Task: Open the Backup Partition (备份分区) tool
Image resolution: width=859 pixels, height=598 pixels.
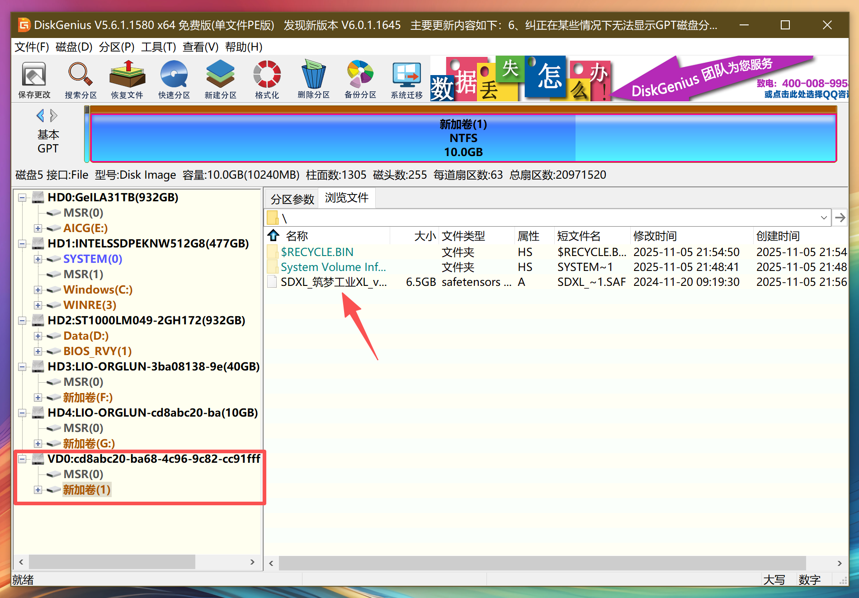Action: pos(360,80)
